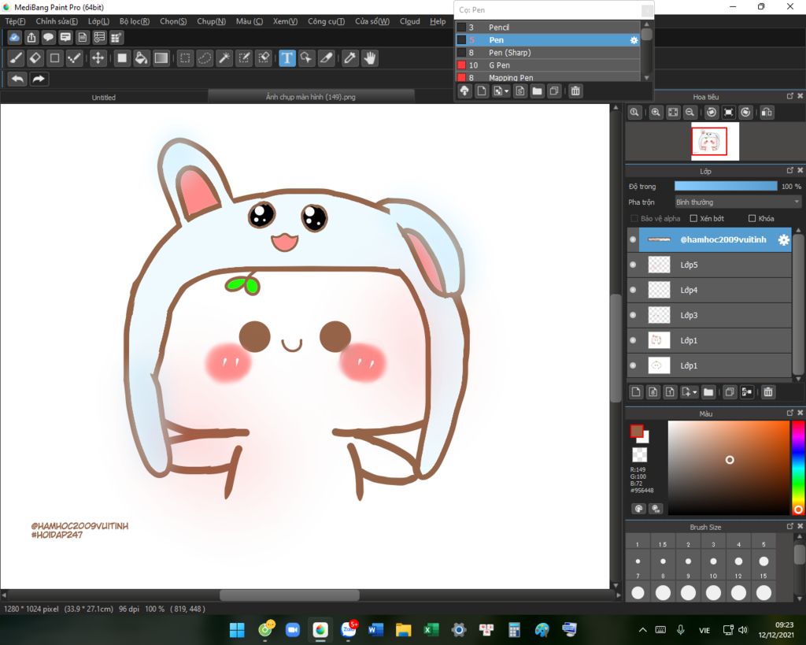Open the add-brush dropdown in brush panel
Image resolution: width=806 pixels, height=645 pixels.
pyautogui.click(x=506, y=91)
